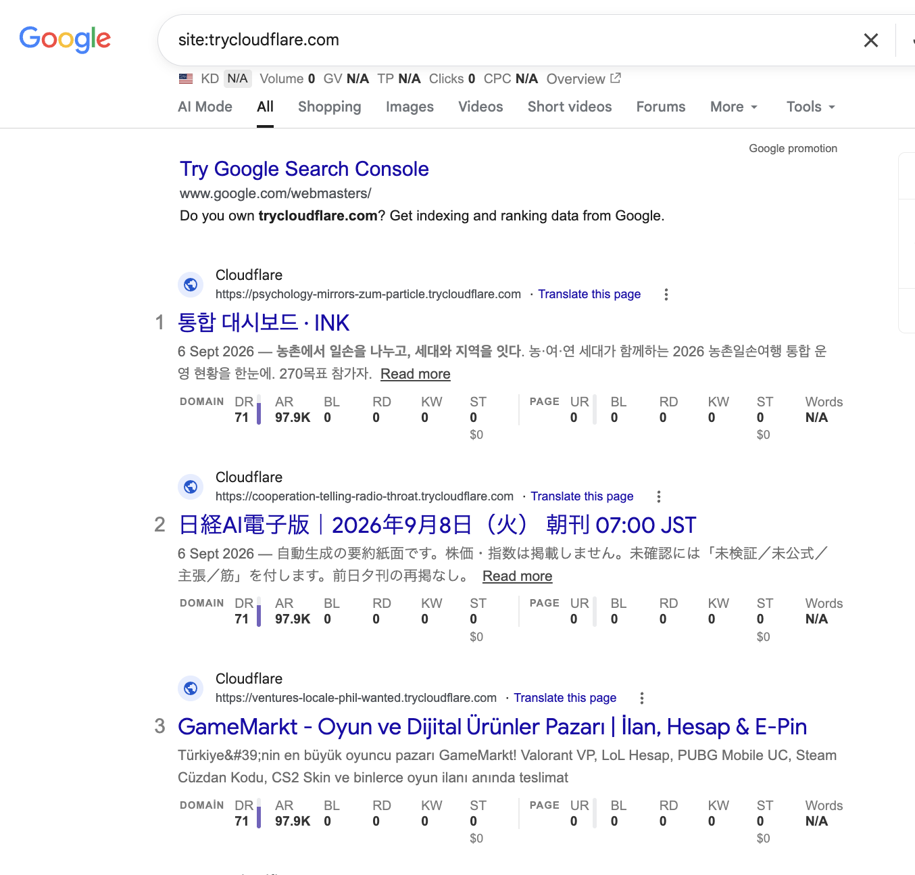
Task: Click the Clicks 0 metric
Action: click(x=452, y=78)
